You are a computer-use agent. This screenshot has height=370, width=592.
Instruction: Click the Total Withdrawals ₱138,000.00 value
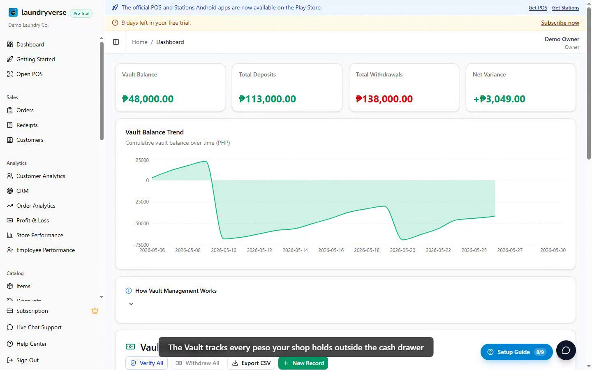[384, 99]
